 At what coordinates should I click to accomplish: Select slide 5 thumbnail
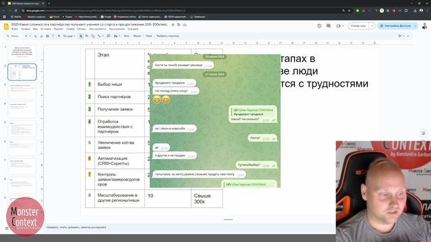[22, 128]
